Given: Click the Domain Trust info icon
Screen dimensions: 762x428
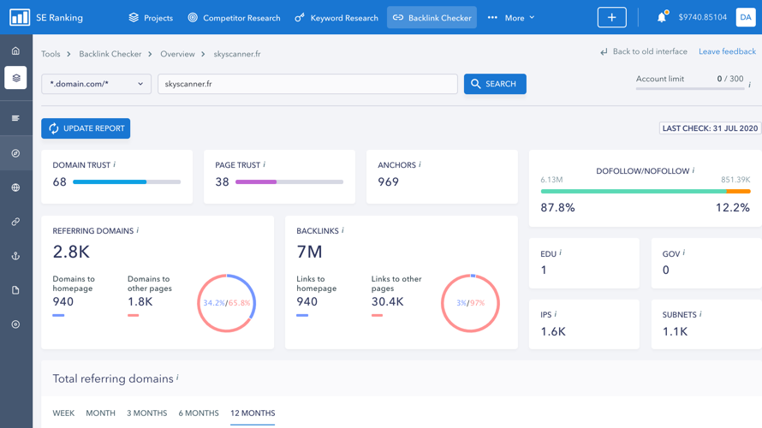Looking at the screenshot, I should [115, 164].
